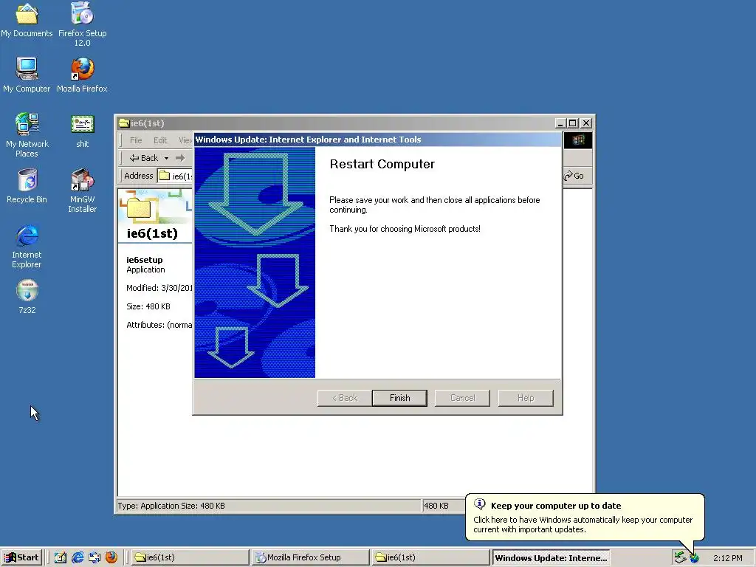The height and width of the screenshot is (567, 756).
Task: Click the Windows Update tray icon
Action: click(694, 558)
